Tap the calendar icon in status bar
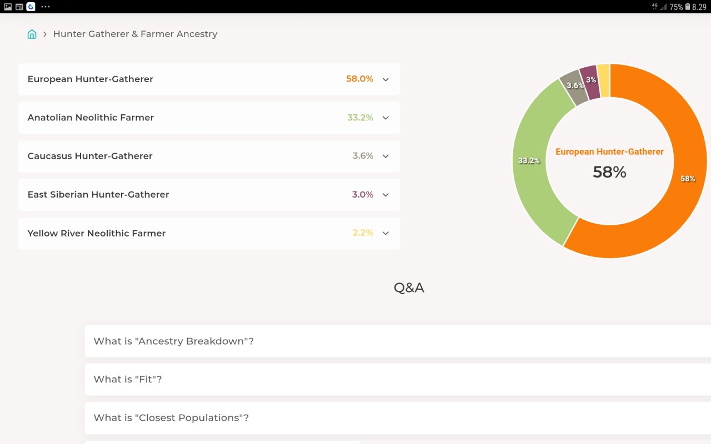This screenshot has height=444, width=711. click(x=19, y=7)
